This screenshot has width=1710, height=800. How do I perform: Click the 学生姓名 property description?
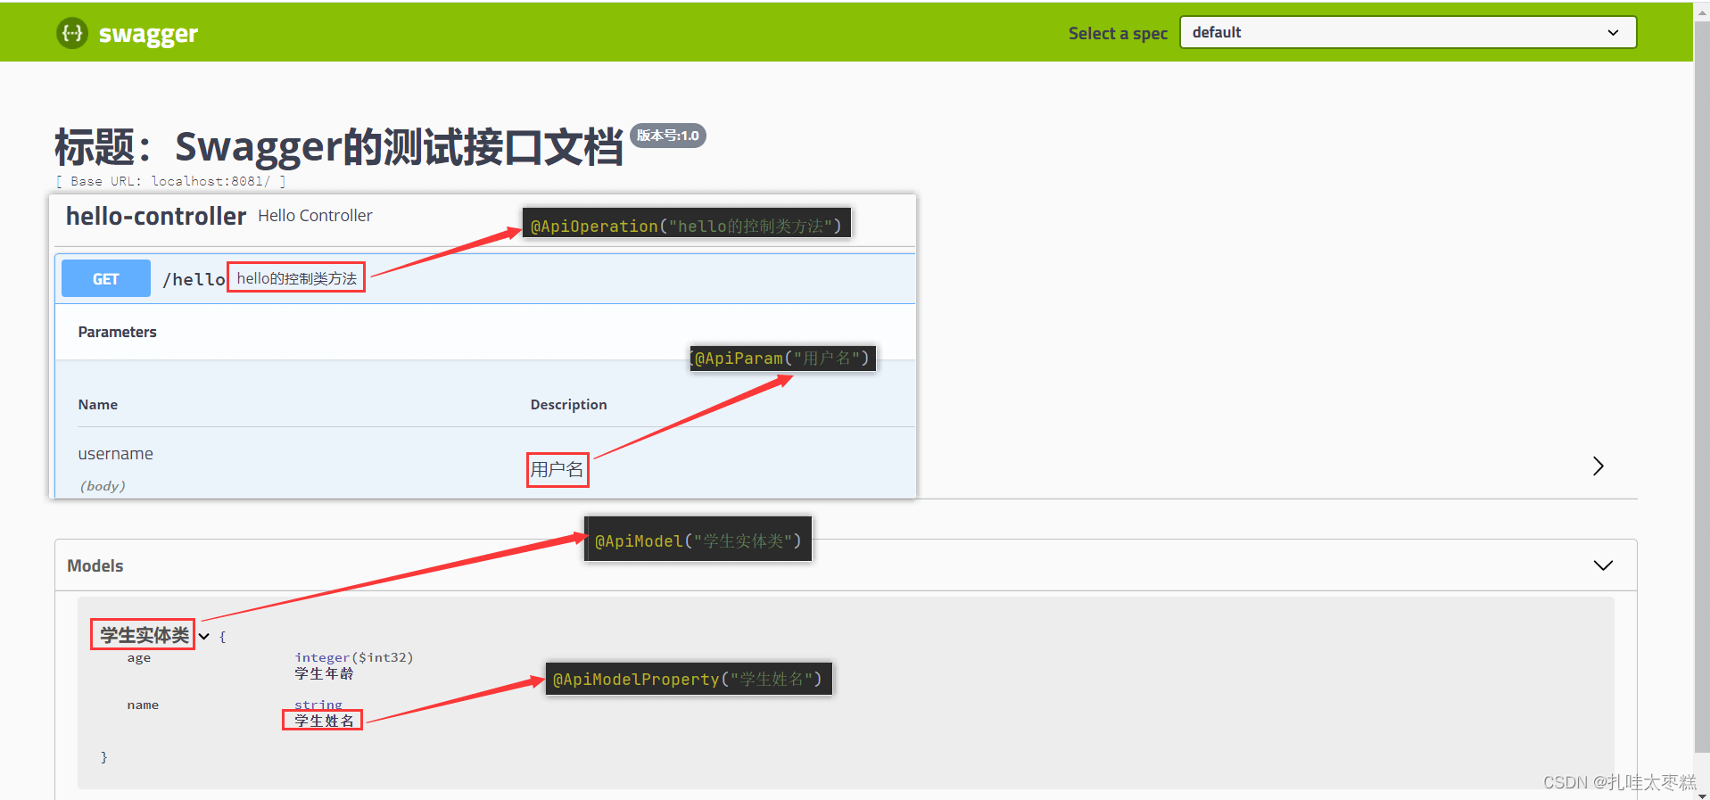pos(325,721)
